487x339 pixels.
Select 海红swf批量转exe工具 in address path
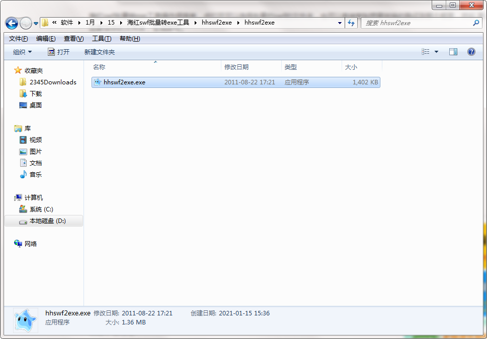pyautogui.click(x=158, y=22)
